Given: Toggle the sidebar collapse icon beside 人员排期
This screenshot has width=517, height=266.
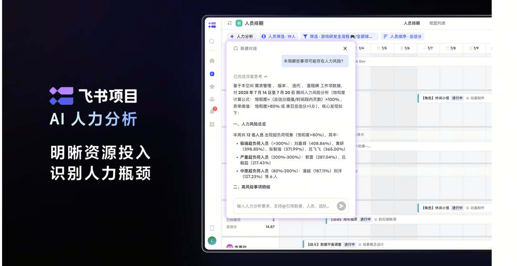Looking at the screenshot, I should [230, 23].
